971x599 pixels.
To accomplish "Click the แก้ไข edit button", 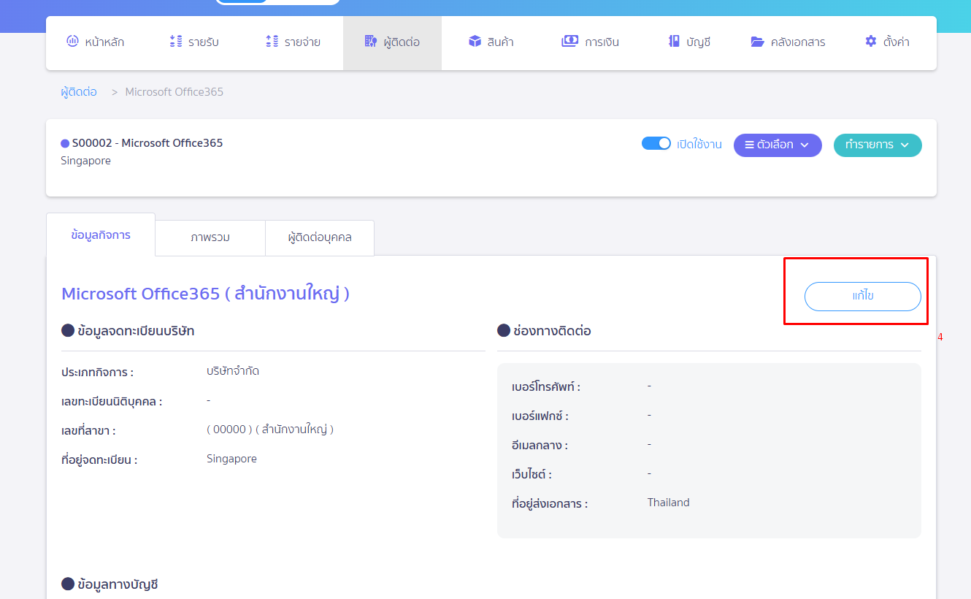I will click(x=863, y=297).
